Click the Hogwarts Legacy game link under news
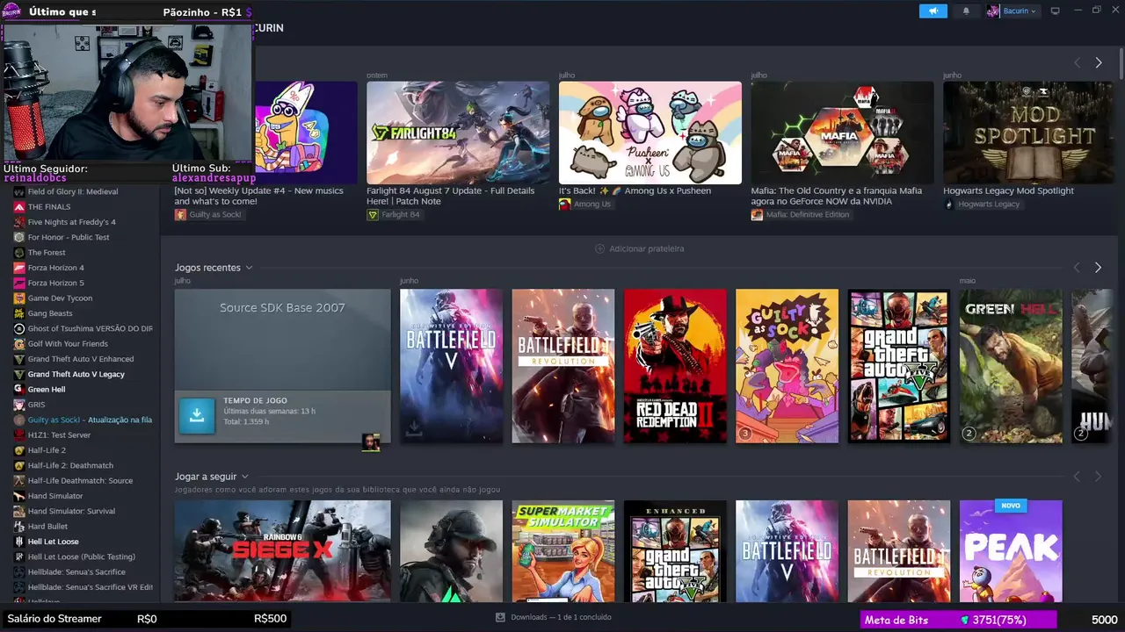The height and width of the screenshot is (632, 1125). [x=982, y=205]
